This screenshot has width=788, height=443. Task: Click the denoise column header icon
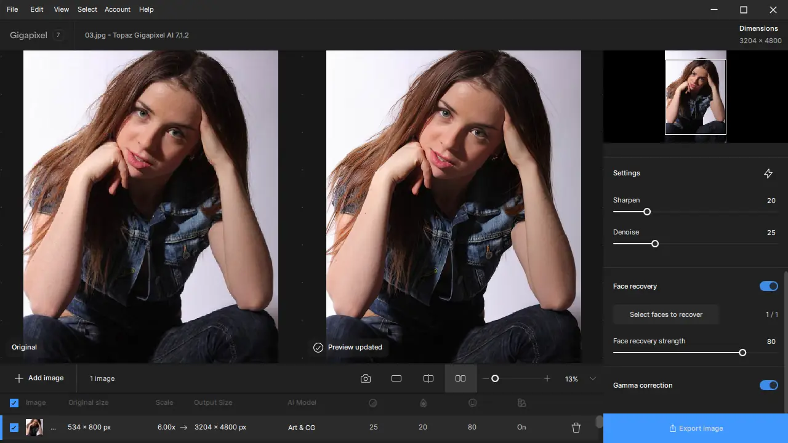pos(372,403)
